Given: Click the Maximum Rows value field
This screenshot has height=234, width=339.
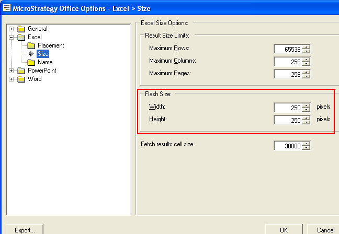Looking at the screenshot, I should click(288, 49).
